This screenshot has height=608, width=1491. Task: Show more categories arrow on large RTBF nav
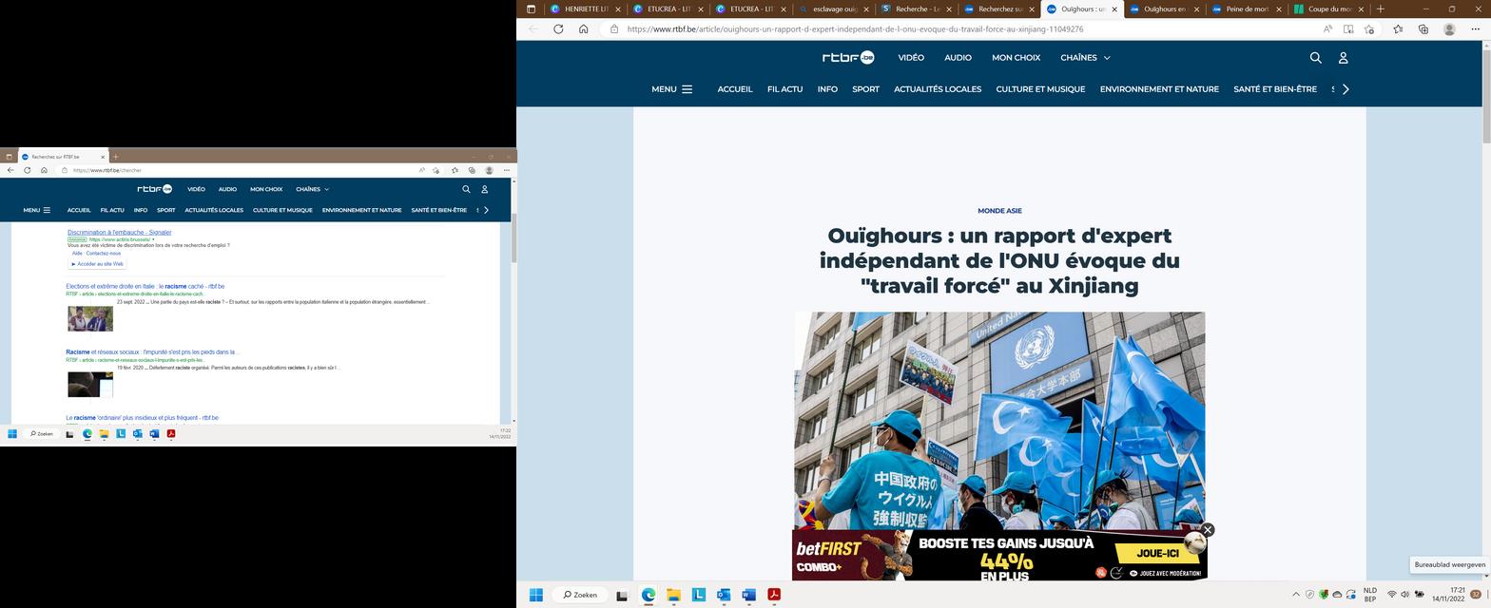tap(1345, 89)
